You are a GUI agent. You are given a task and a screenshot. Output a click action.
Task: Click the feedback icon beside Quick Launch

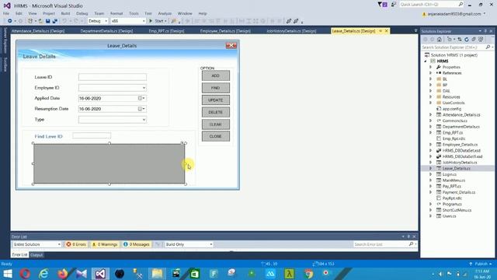(394, 5)
